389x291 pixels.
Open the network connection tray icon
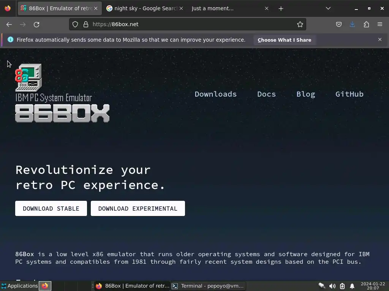(x=322, y=286)
